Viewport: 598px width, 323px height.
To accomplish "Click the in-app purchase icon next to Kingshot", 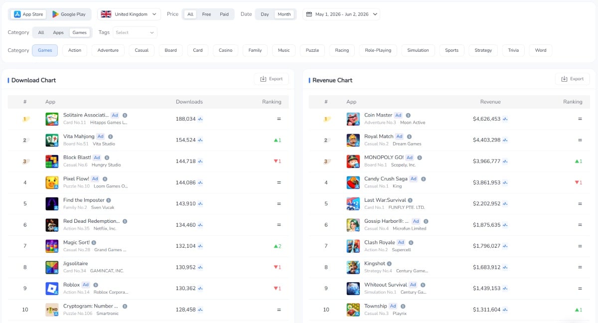I will coord(389,264).
